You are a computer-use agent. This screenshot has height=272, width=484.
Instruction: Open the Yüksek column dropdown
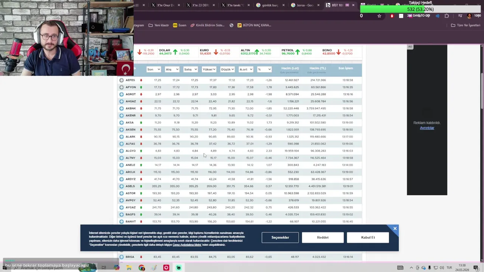coord(209,69)
